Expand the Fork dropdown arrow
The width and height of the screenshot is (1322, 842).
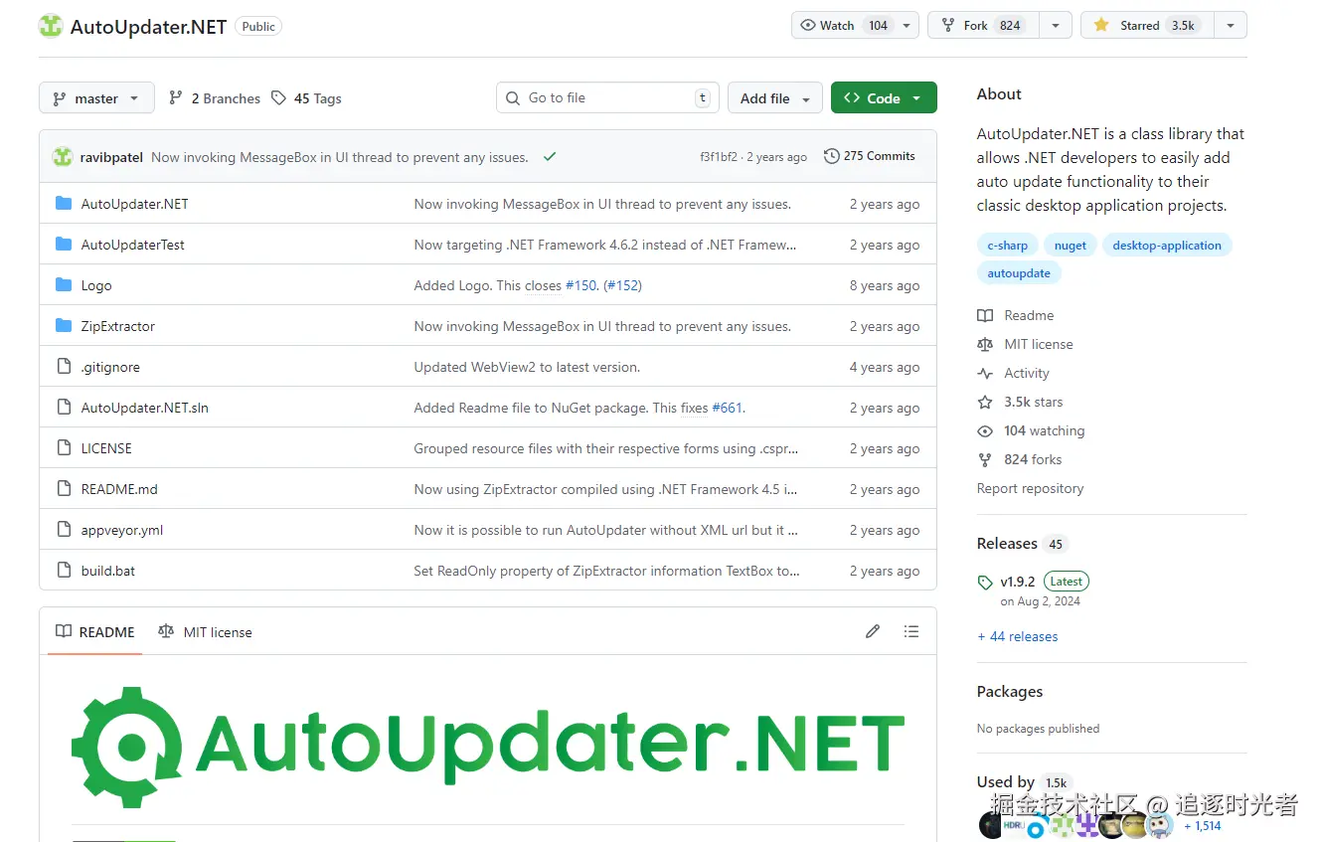pos(1056,26)
